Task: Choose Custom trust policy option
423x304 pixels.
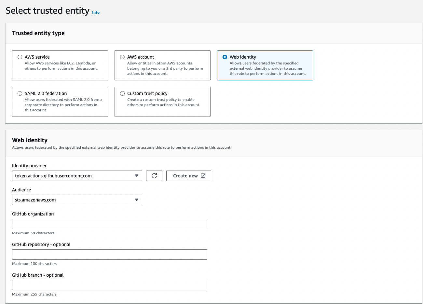Action: pos(122,93)
